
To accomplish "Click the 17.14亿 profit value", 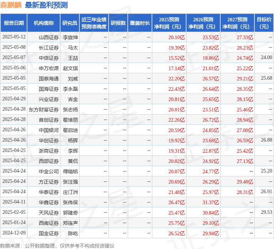I will tap(176, 68).
